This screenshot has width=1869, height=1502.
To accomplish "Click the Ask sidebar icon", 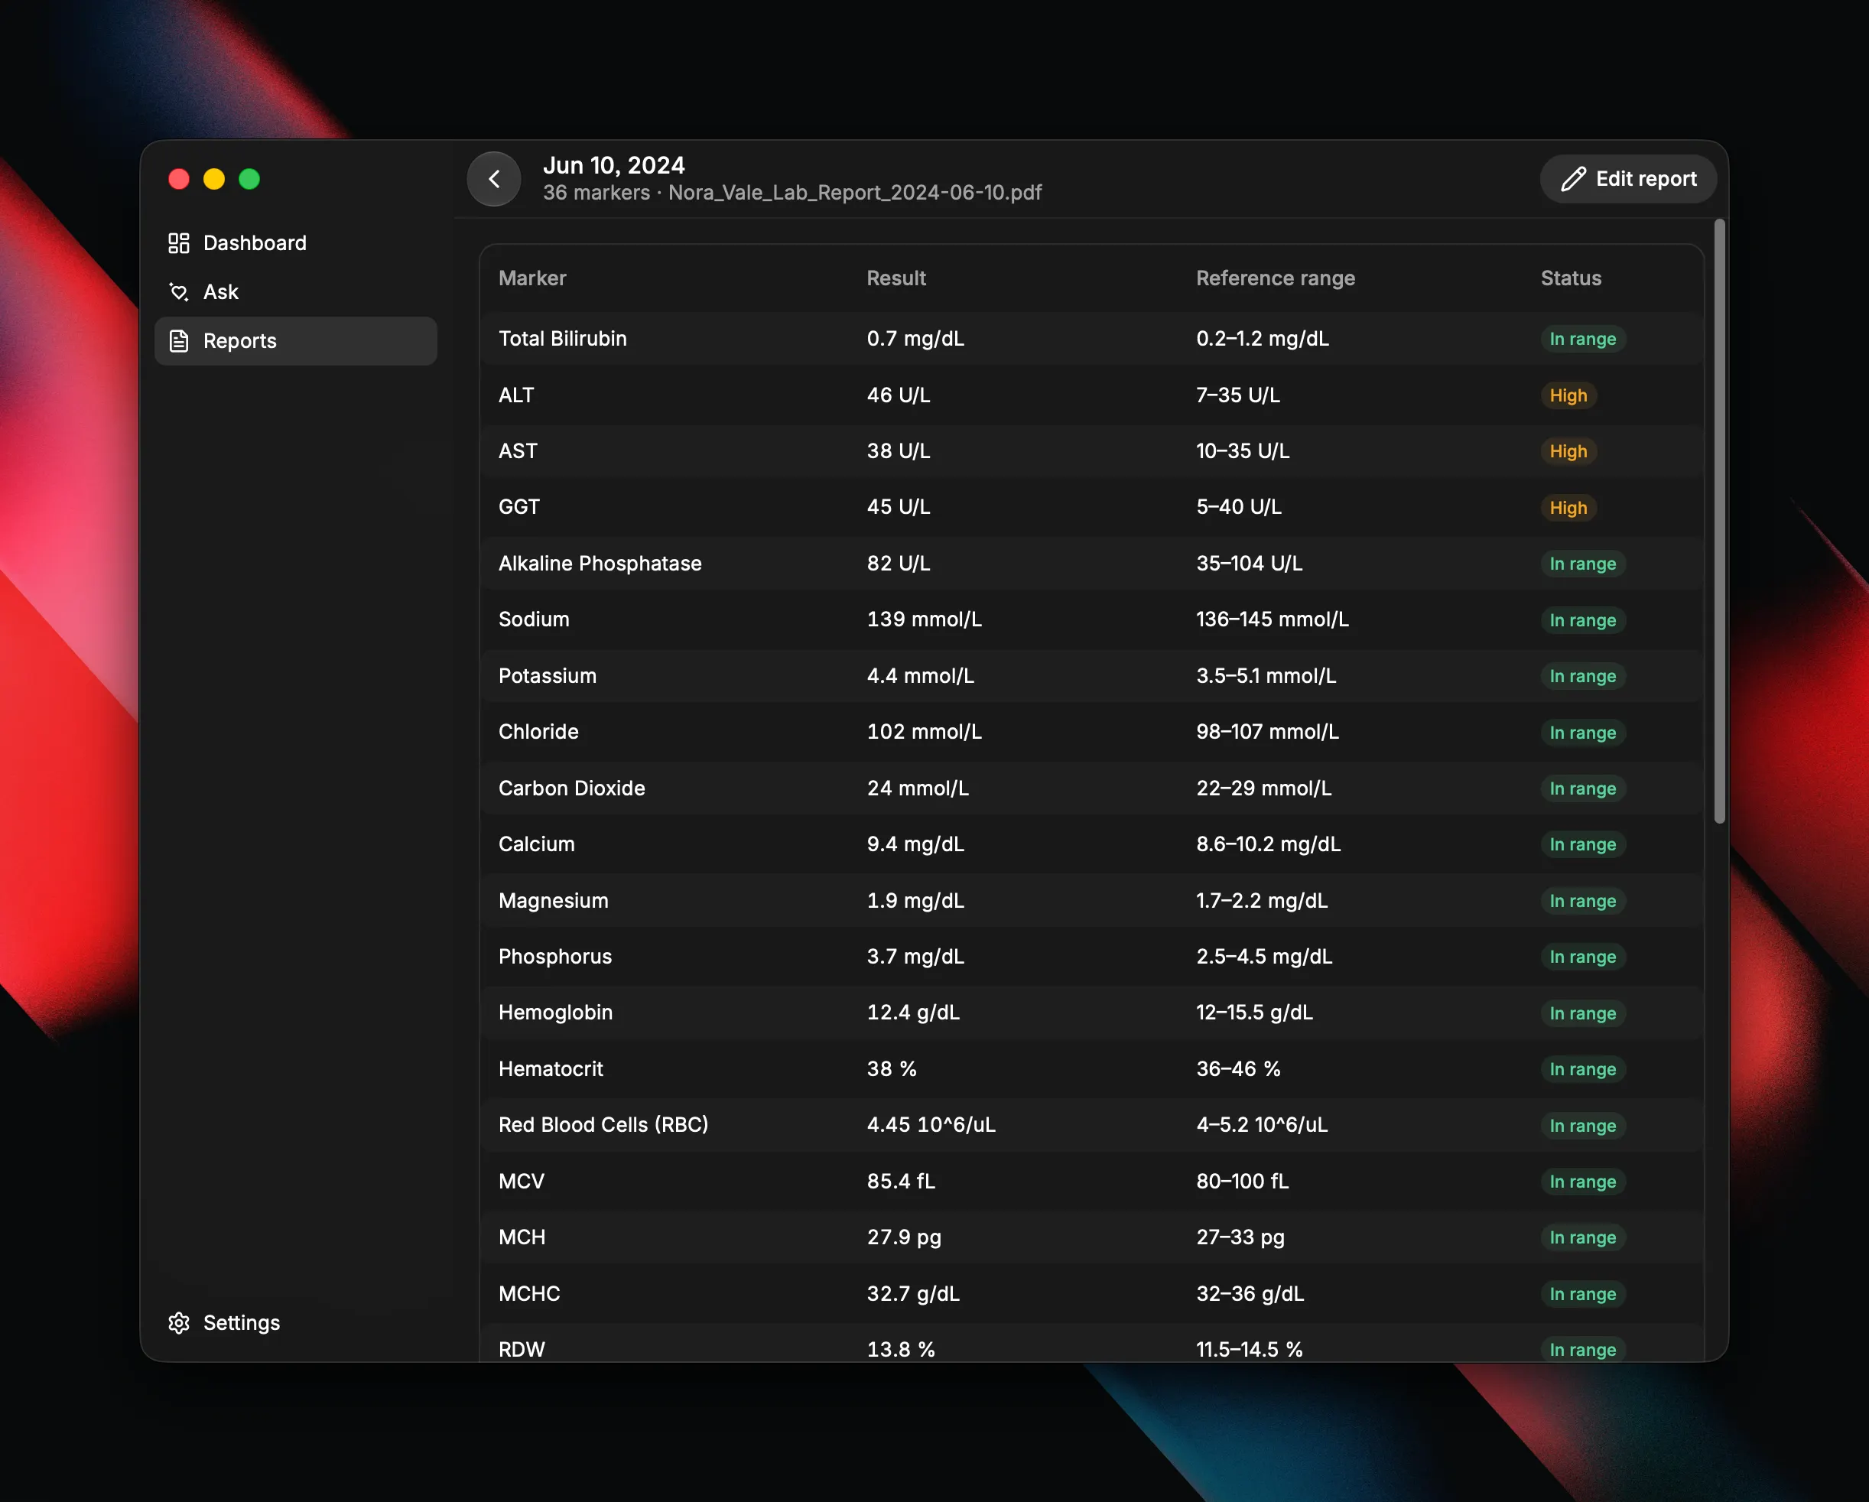I will [179, 292].
